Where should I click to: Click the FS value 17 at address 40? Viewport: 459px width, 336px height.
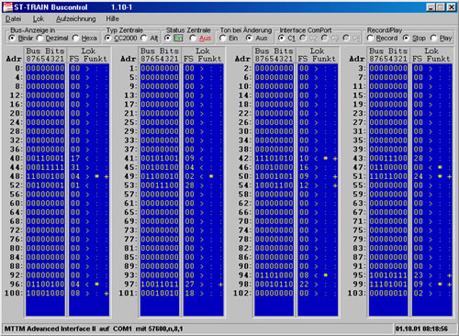pyautogui.click(x=75, y=158)
